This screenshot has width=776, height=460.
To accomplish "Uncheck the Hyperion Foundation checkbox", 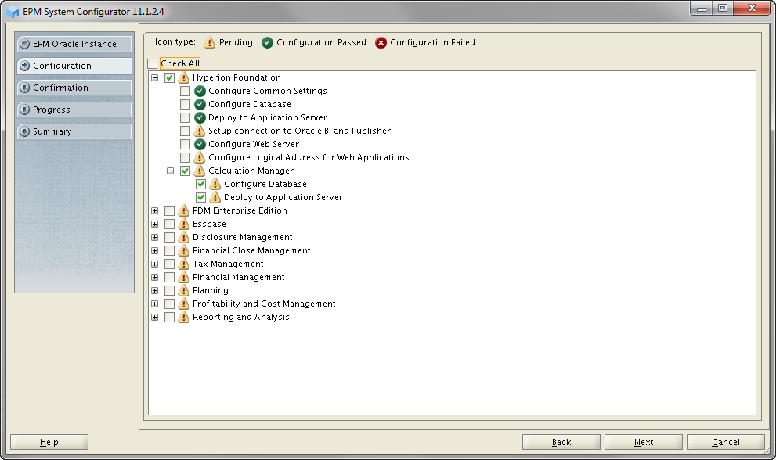I will 169,77.
